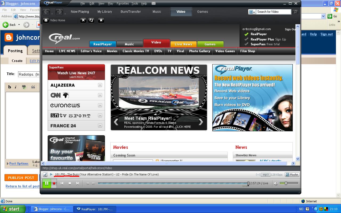Image resolution: width=341 pixels, height=213 pixels.
Task: Open the RealPlayer record web videos ad
Action: click(253, 98)
